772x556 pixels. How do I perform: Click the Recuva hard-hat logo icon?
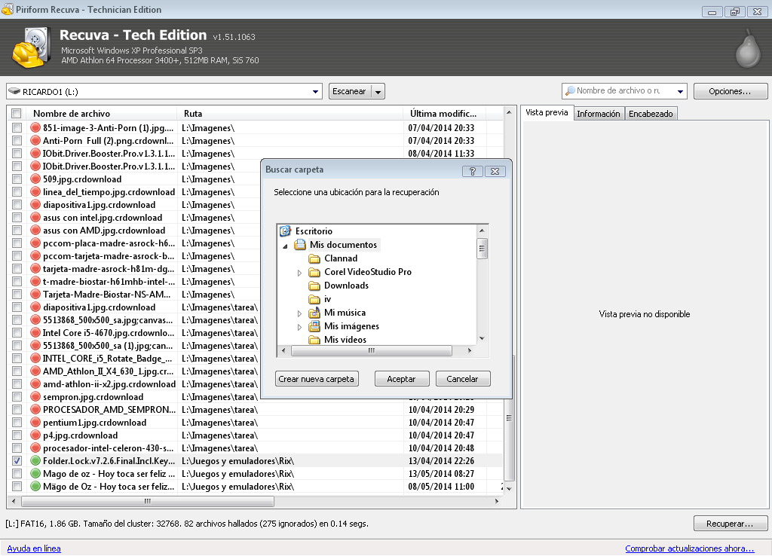pyautogui.click(x=31, y=47)
